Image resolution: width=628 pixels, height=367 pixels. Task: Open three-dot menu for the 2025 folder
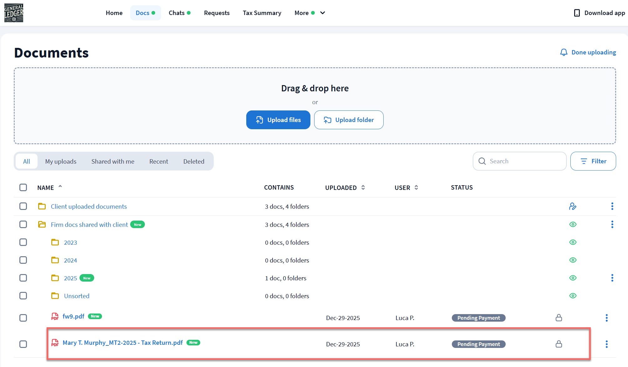612,278
